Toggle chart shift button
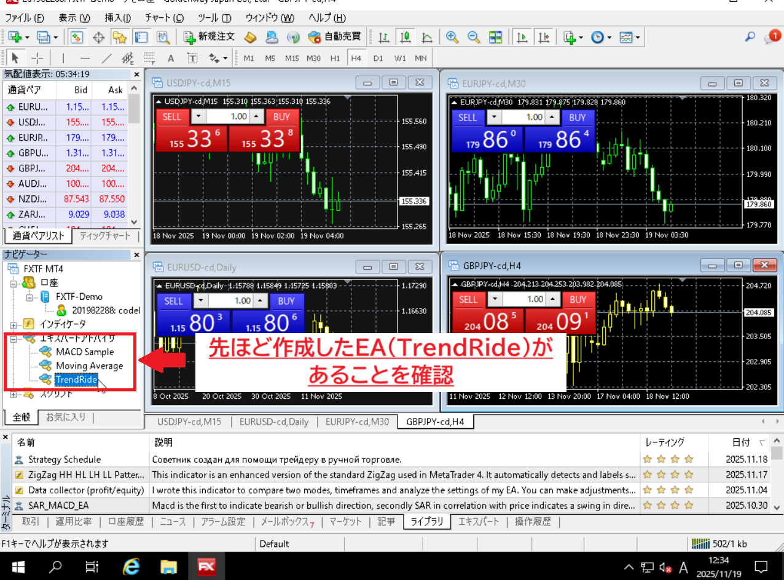The image size is (784, 580). [x=543, y=37]
